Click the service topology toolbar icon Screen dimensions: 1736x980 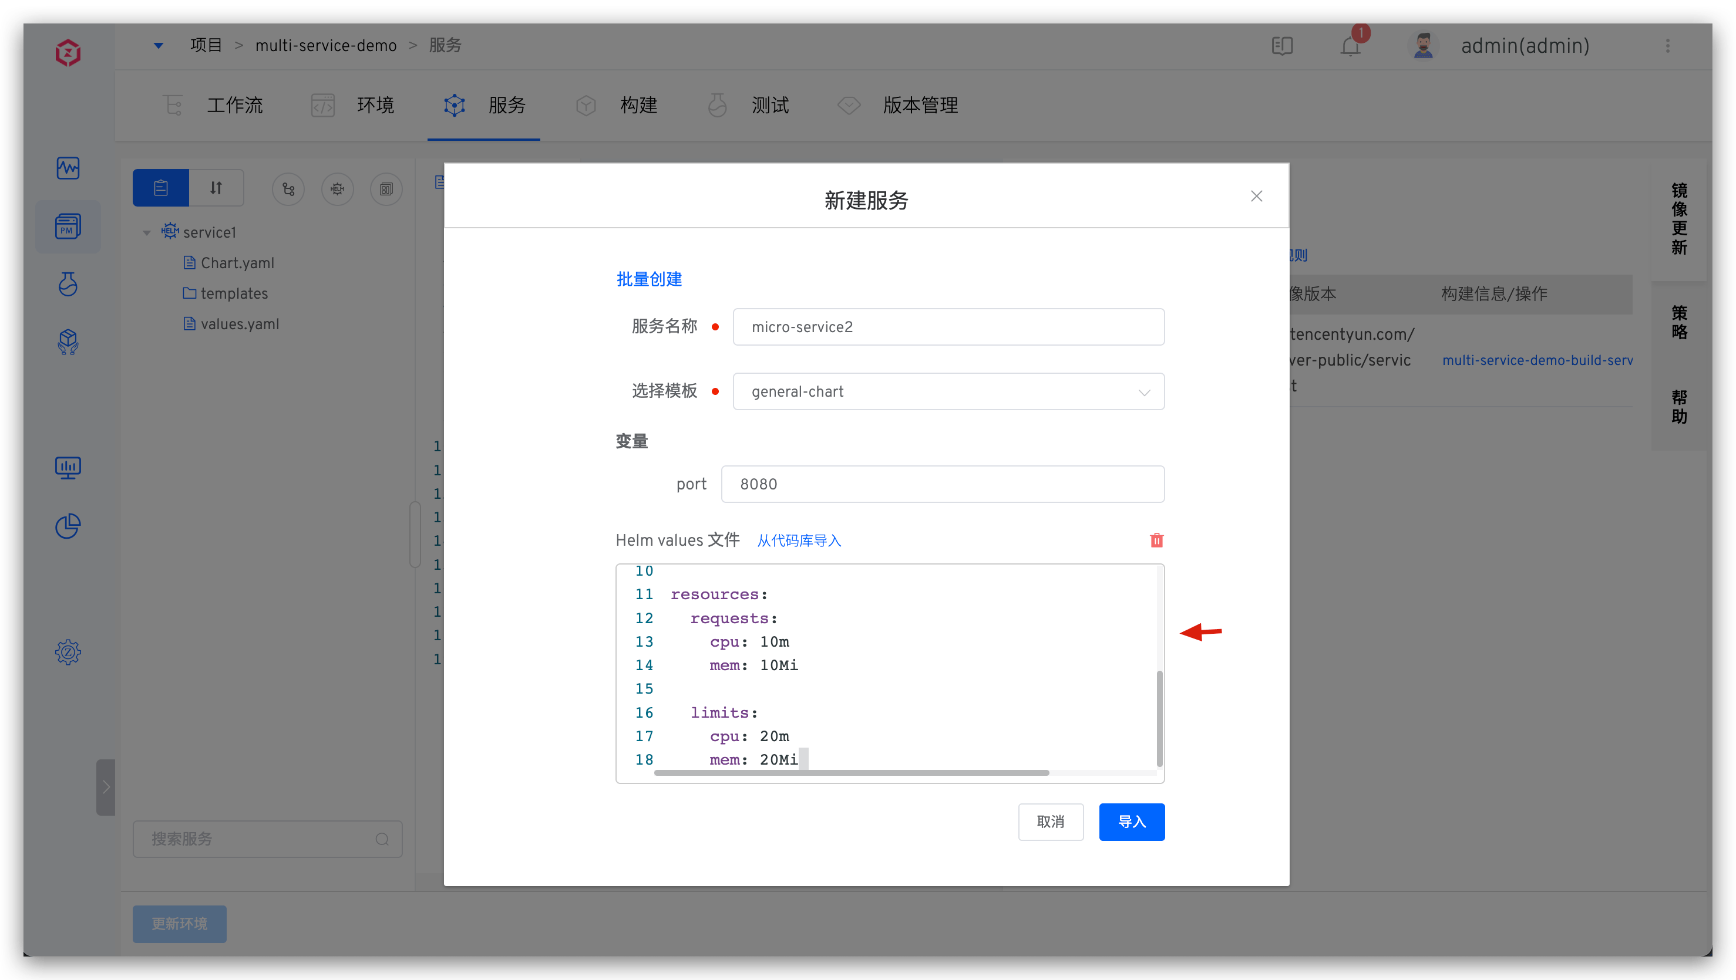click(x=288, y=190)
